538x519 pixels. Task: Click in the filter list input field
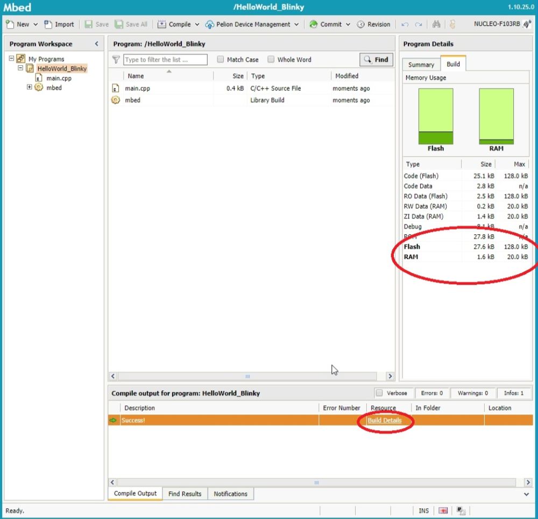(165, 59)
